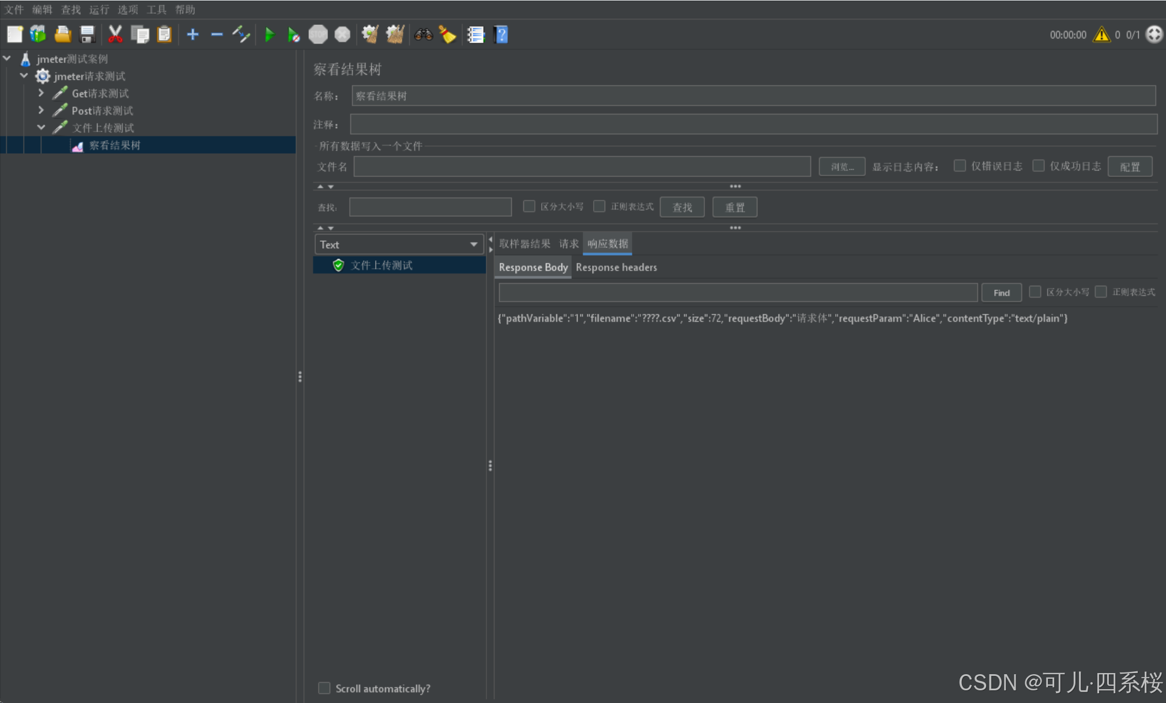The image size is (1166, 703).
Task: Click the scissors Cut icon
Action: [115, 35]
